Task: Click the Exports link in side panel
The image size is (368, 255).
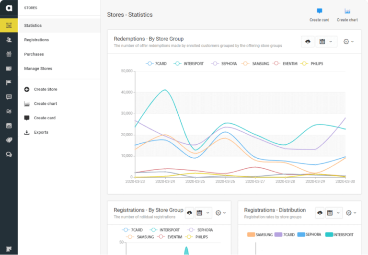Action: click(41, 132)
